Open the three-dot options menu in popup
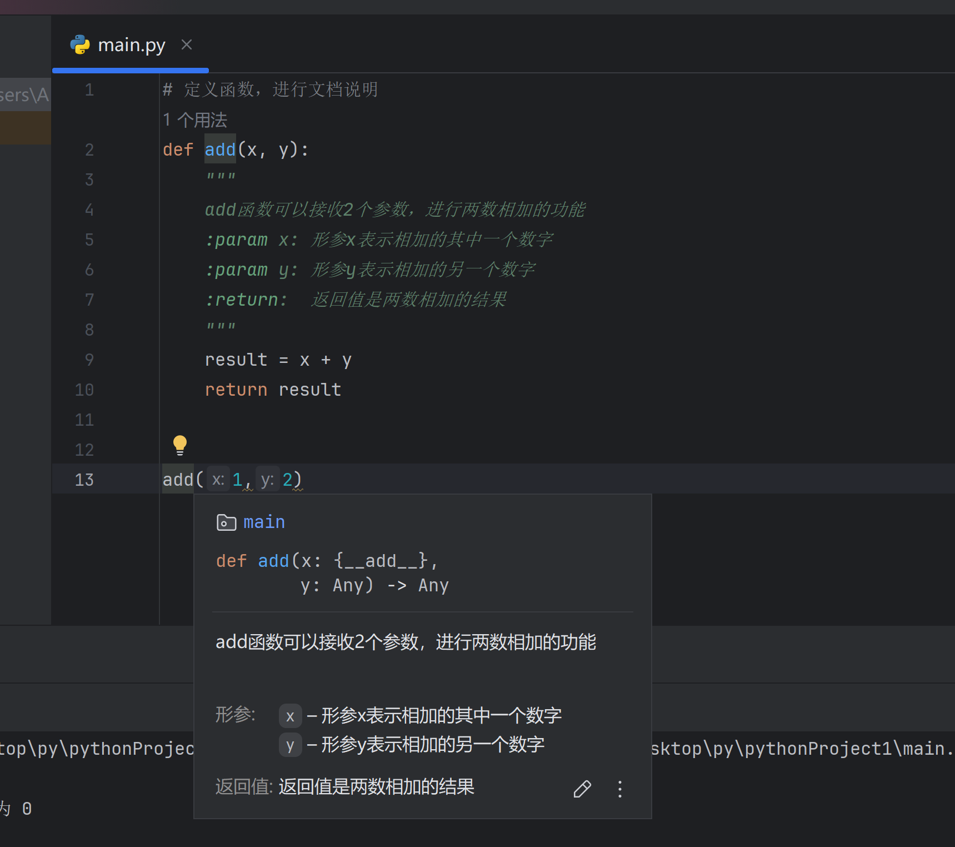 click(620, 789)
